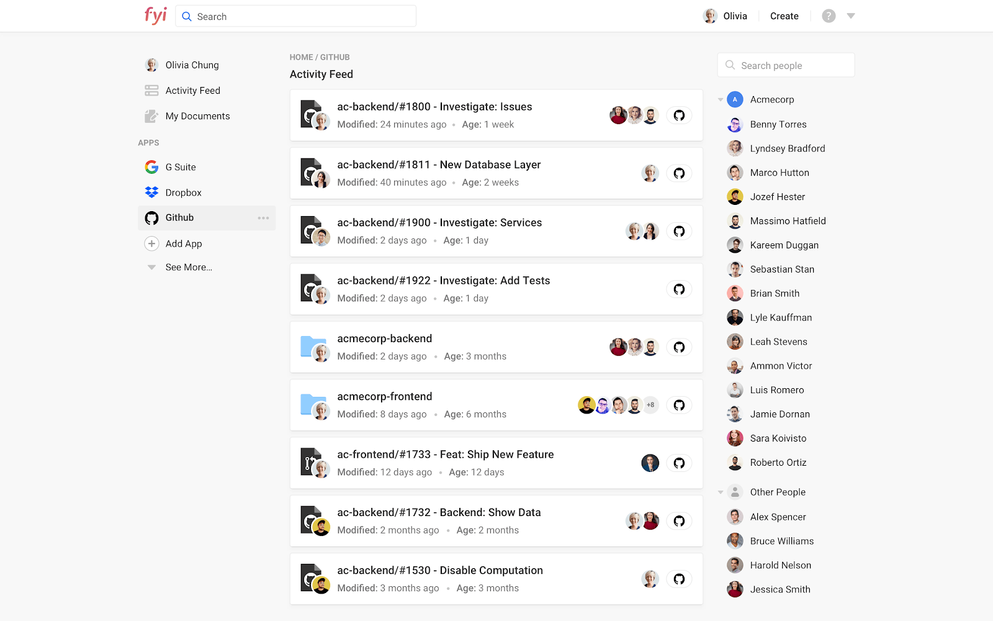Open Olivia's profile in the header
The width and height of the screenshot is (993, 621).
point(725,16)
